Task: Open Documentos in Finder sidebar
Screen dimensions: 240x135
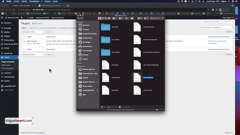Action: click(x=87, y=51)
